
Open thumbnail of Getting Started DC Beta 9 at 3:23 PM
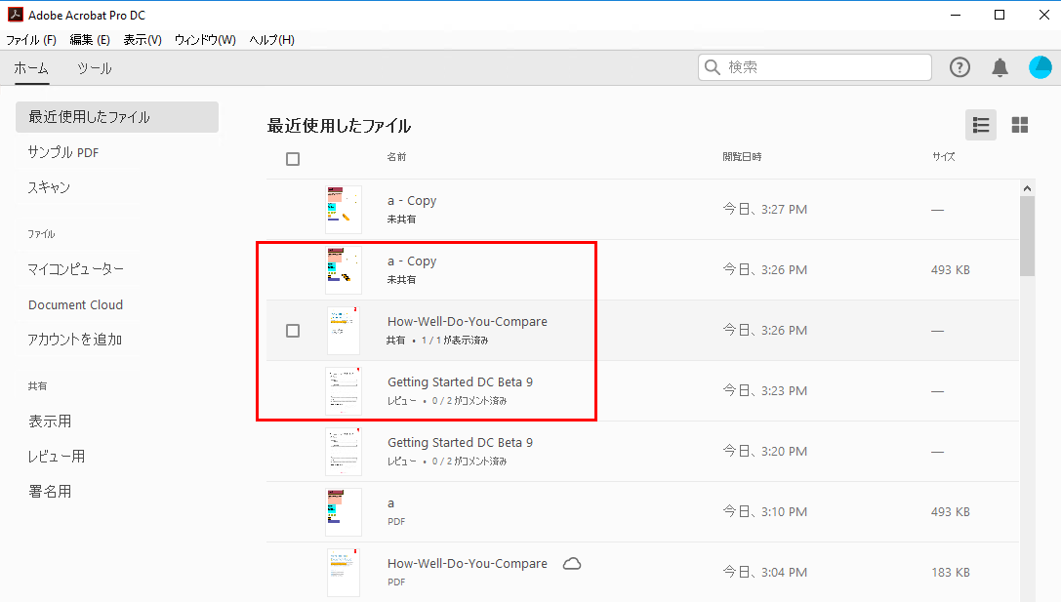[x=343, y=391]
